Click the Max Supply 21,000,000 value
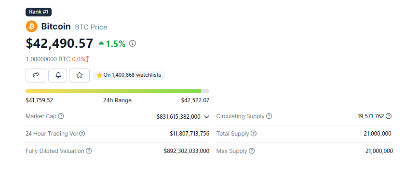Screen dimensions: 406x180 (379, 151)
